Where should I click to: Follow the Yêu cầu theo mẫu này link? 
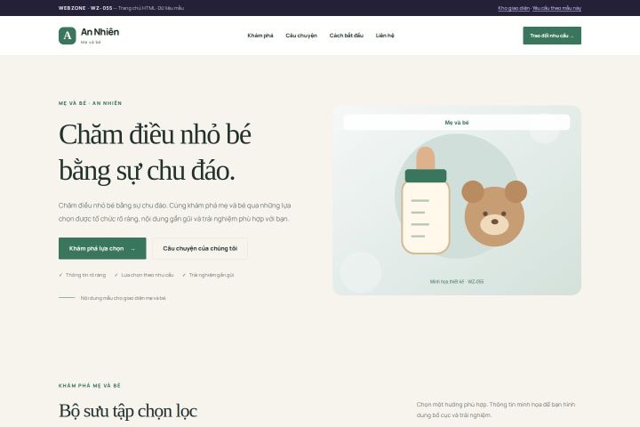pos(556,8)
